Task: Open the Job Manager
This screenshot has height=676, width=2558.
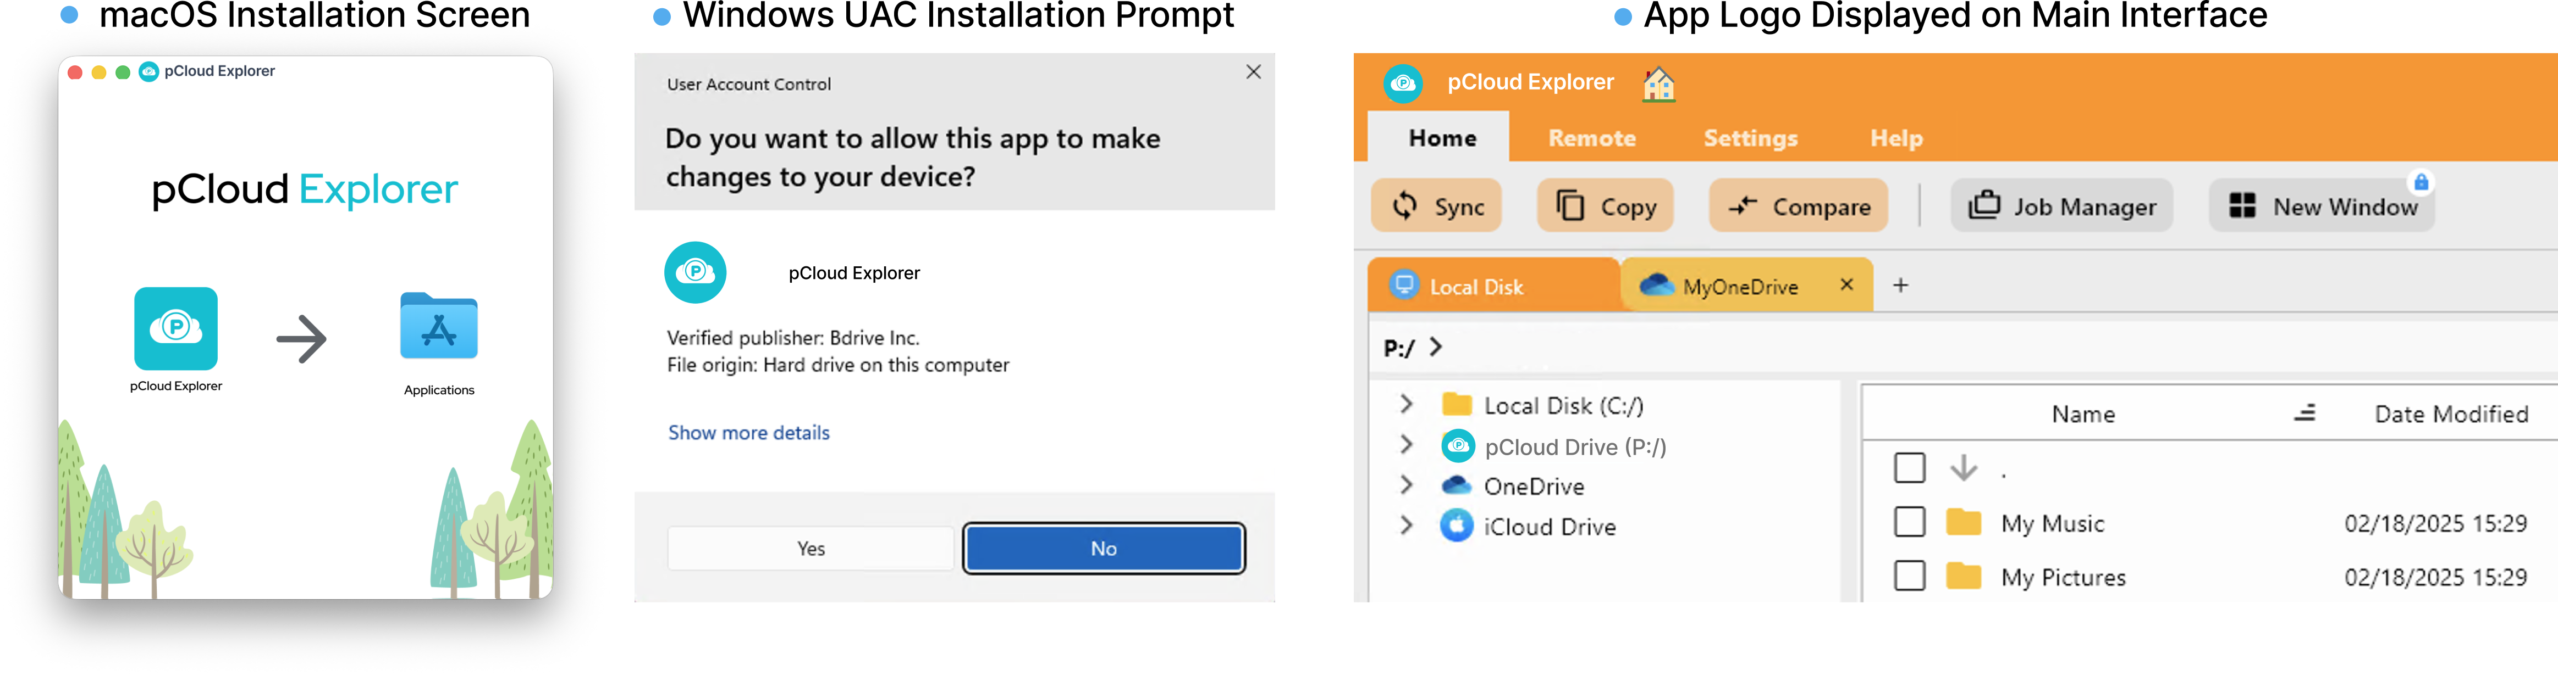Action: tap(2060, 205)
